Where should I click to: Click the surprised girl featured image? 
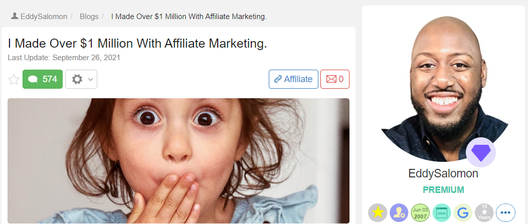pos(179,161)
